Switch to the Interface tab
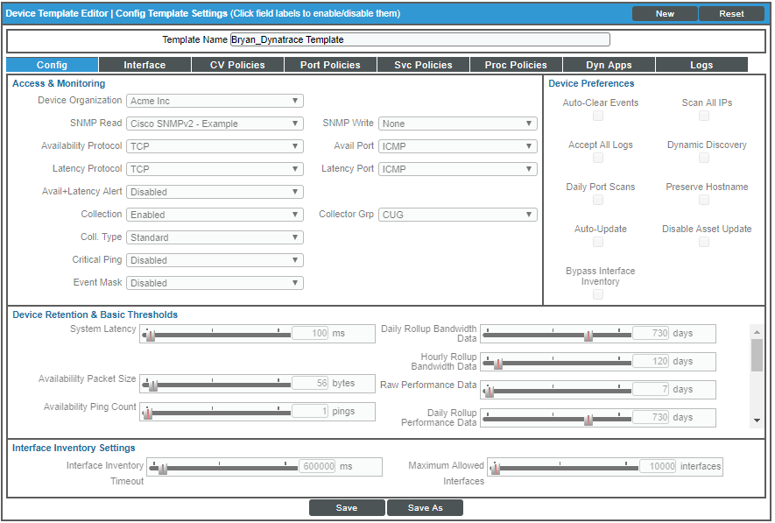The image size is (775, 523). (144, 64)
